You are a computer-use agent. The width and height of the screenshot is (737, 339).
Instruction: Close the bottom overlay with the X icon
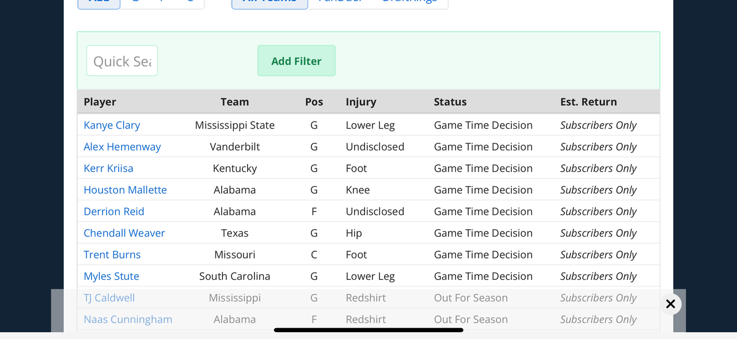coord(670,304)
